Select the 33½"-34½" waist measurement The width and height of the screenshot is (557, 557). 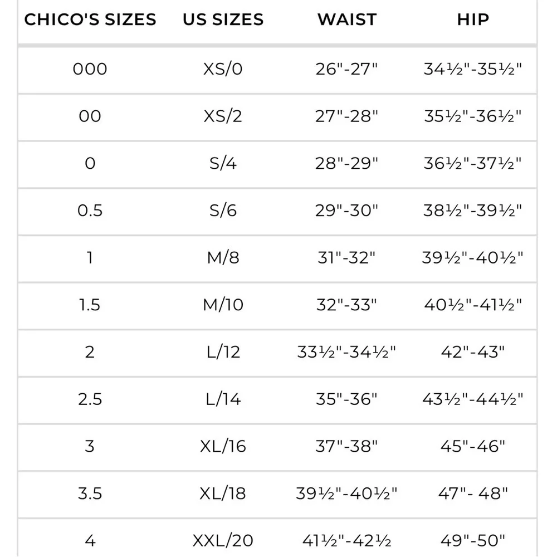click(x=346, y=352)
